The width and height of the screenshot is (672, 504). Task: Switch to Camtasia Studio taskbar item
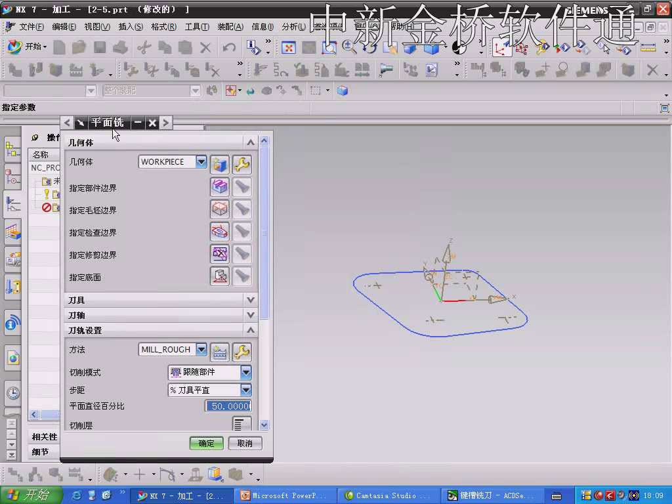point(388,495)
